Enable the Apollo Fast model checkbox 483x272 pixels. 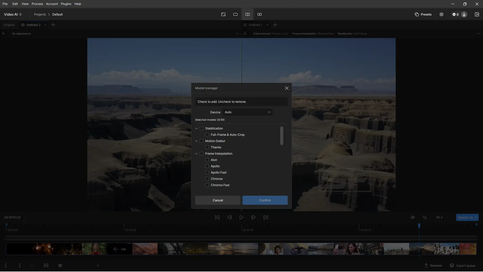tap(207, 173)
